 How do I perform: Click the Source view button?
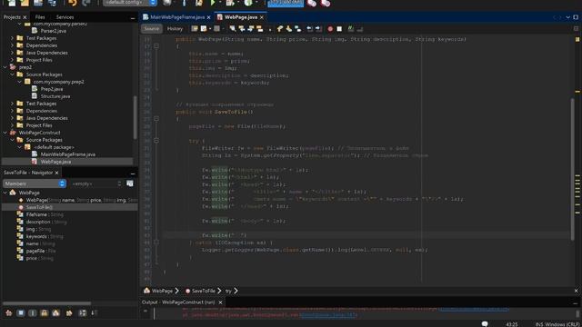[x=151, y=28]
